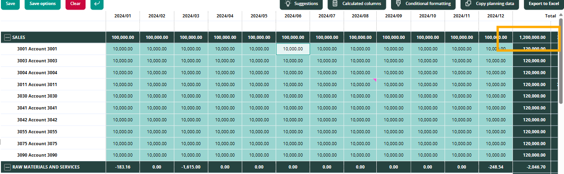Open Conditional formatting
Viewport: 564px width, 174px height.
coord(424,4)
